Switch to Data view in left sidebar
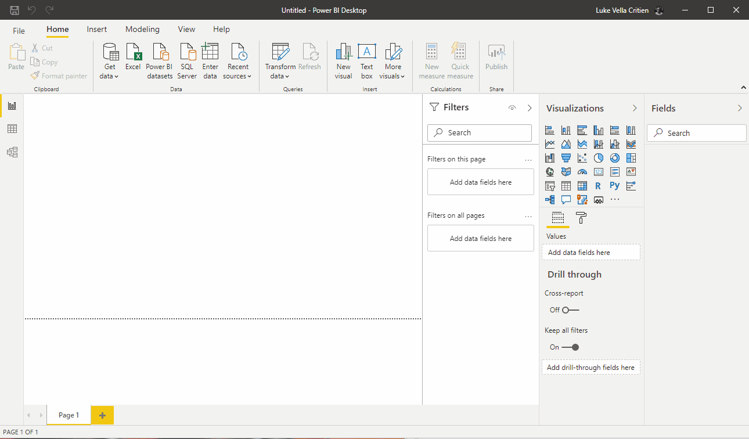The width and height of the screenshot is (749, 439). click(x=12, y=129)
